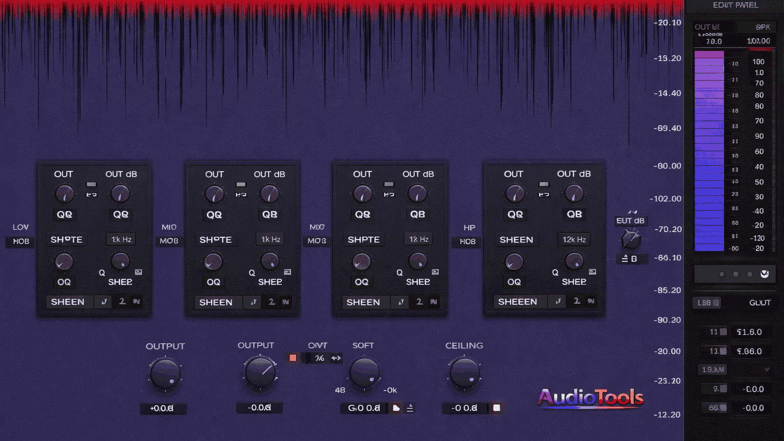784x441 pixels.
Task: Open the 12k Hz frequency selector in HP band
Action: tap(574, 239)
